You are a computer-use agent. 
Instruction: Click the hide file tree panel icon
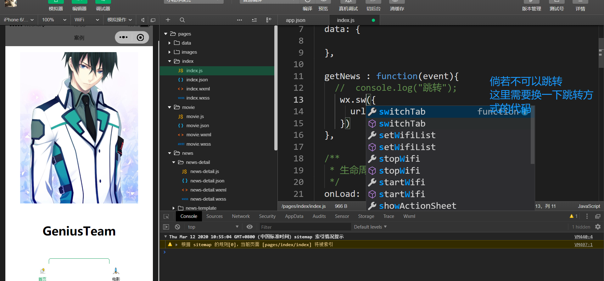coord(269,20)
